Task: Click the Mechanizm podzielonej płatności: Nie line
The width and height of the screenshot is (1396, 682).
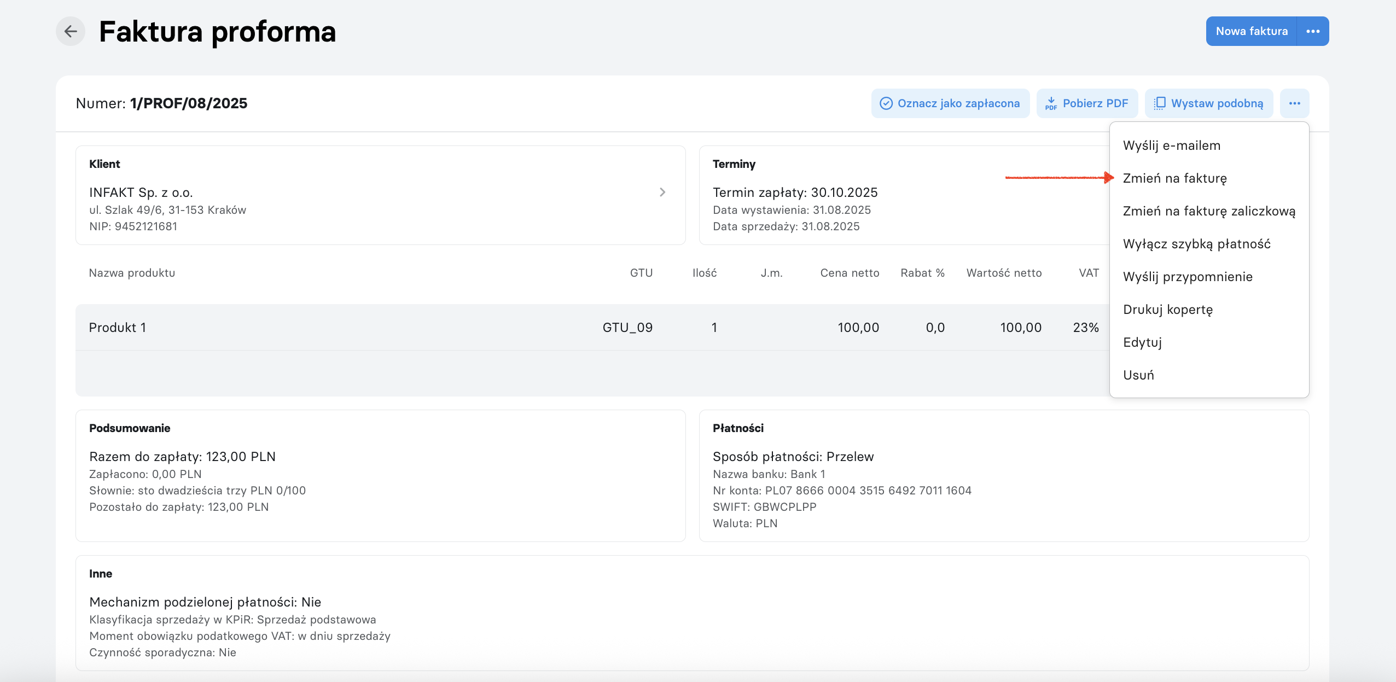Action: click(x=205, y=602)
